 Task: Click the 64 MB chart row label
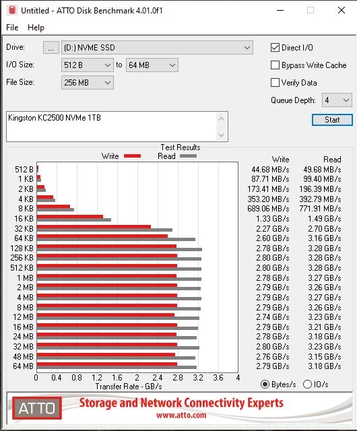pos(23,366)
